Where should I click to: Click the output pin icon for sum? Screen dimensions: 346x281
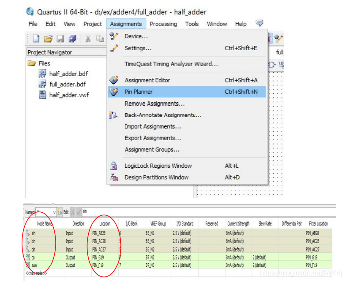[x=28, y=265]
